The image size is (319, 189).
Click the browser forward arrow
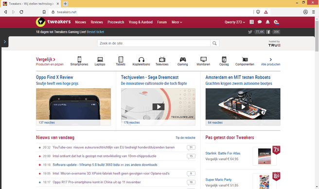pyautogui.click(x=14, y=12)
